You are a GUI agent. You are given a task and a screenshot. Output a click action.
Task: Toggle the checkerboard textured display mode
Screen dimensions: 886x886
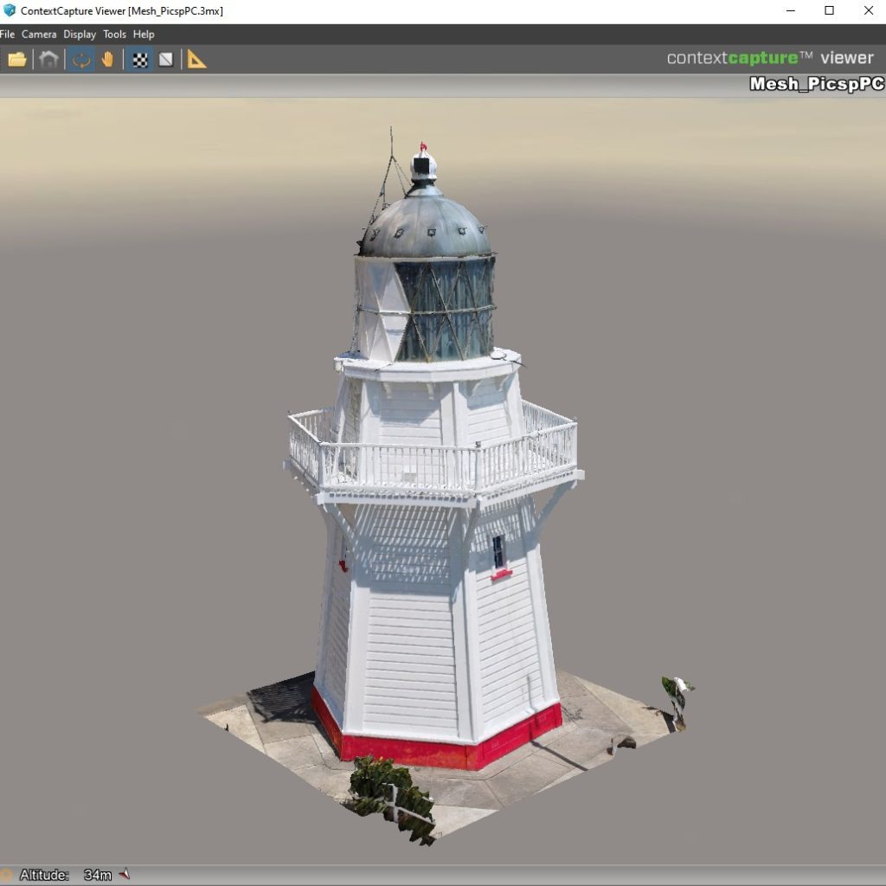click(138, 59)
